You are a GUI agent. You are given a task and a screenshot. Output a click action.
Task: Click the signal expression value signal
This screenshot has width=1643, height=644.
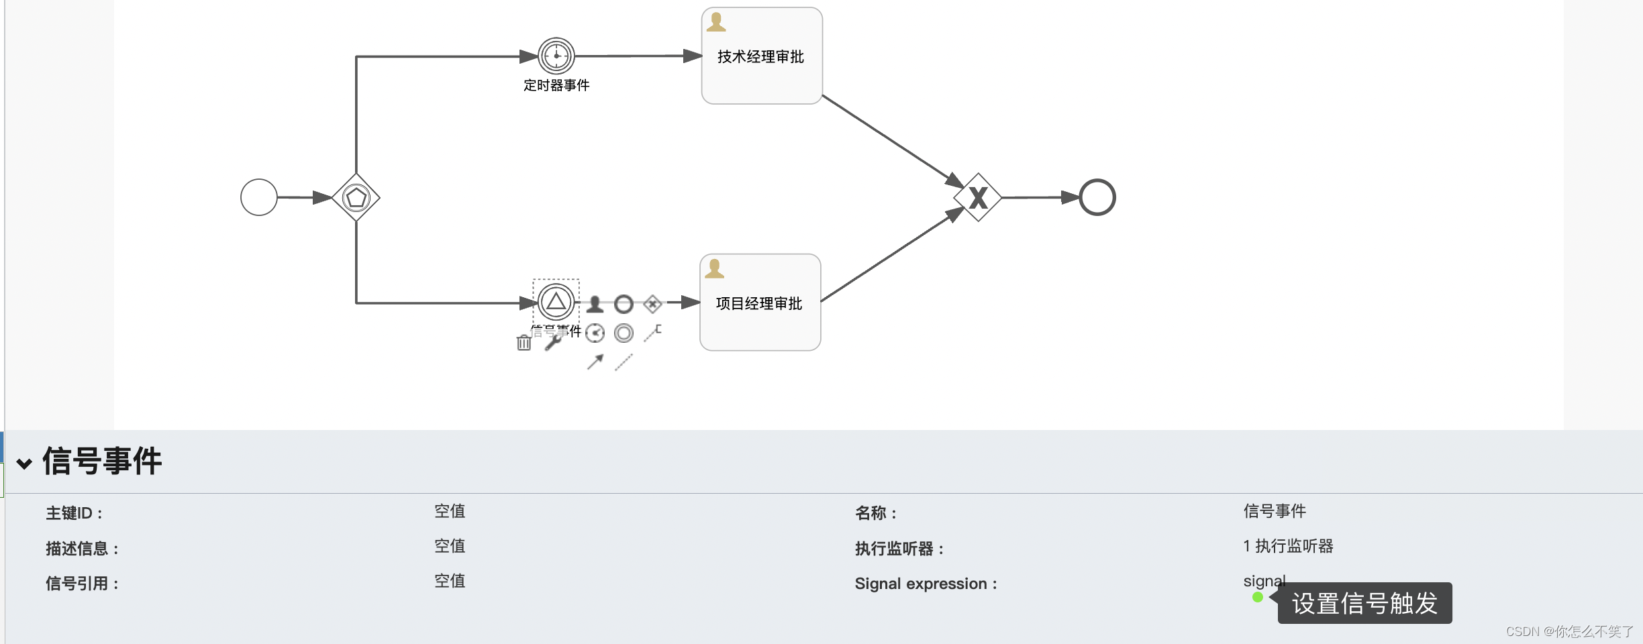pos(1264,581)
